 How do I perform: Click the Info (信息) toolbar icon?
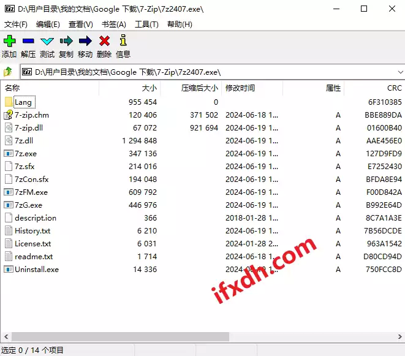[123, 40]
